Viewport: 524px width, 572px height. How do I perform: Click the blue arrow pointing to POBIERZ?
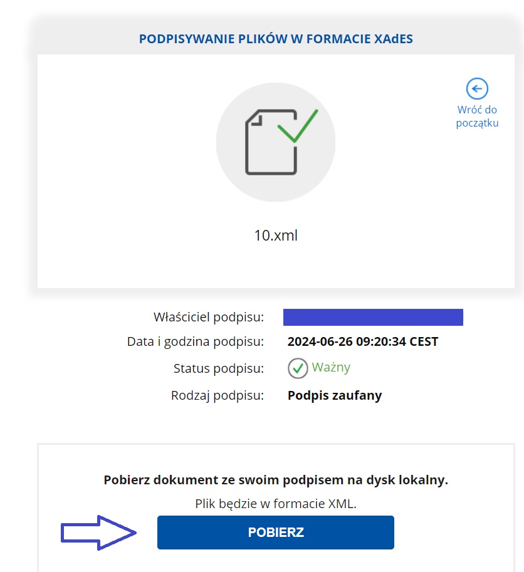point(98,533)
